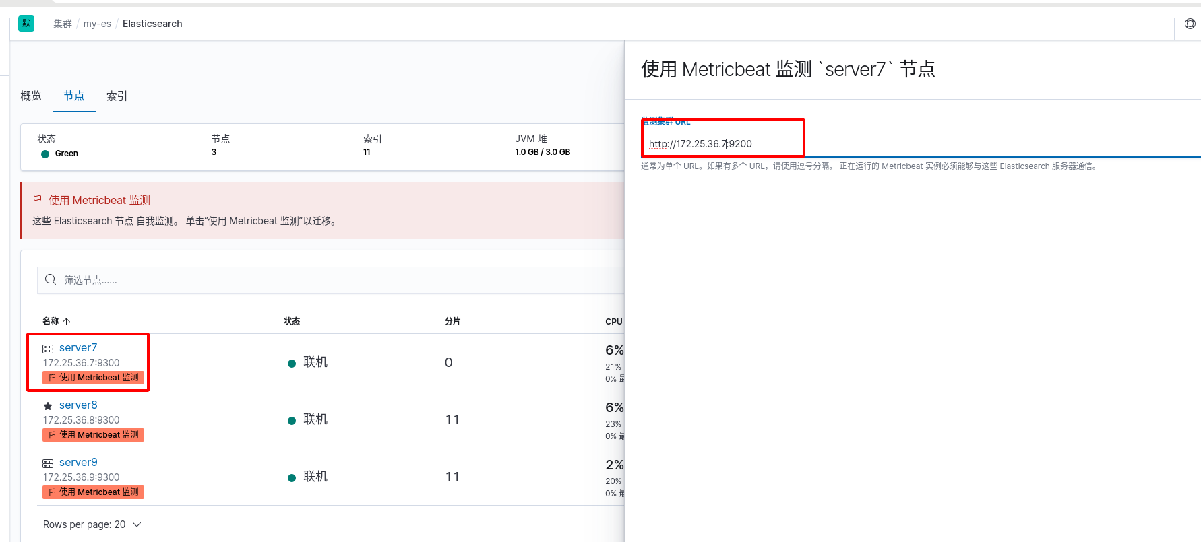The image size is (1201, 542).
Task: Select the 节点 tab
Action: [74, 96]
